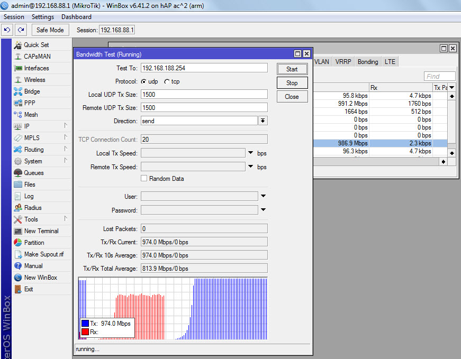461x359 pixels.
Task: Expand the Remote Tx Speed field arrow
Action: (x=250, y=166)
